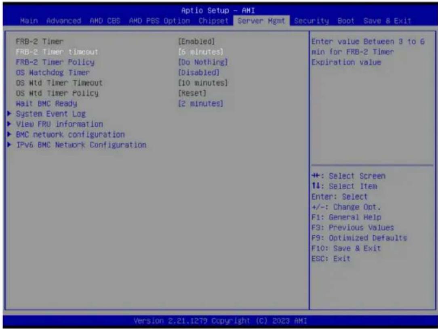
Task: Click the arrow beside IPv6 BMC Network Configuration
Action: pyautogui.click(x=10, y=145)
